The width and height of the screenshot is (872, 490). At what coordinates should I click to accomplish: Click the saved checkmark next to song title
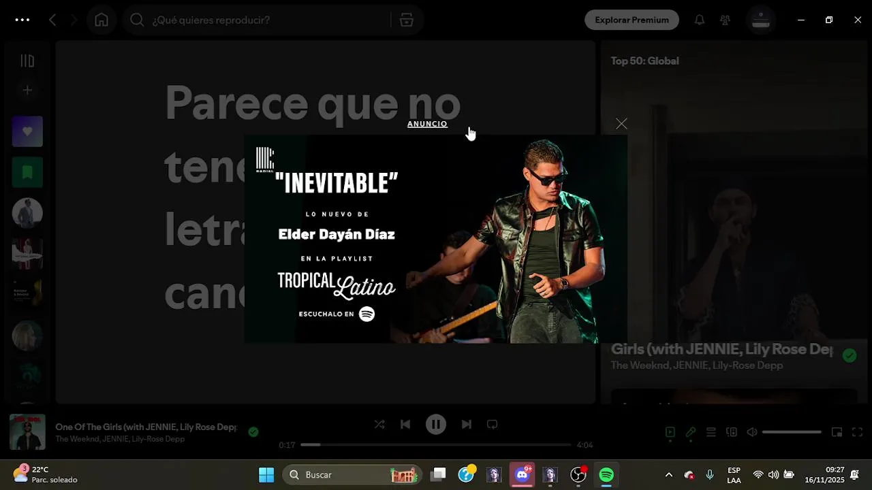253,431
